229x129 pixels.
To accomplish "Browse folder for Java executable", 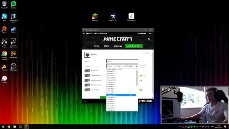I will click(141, 80).
